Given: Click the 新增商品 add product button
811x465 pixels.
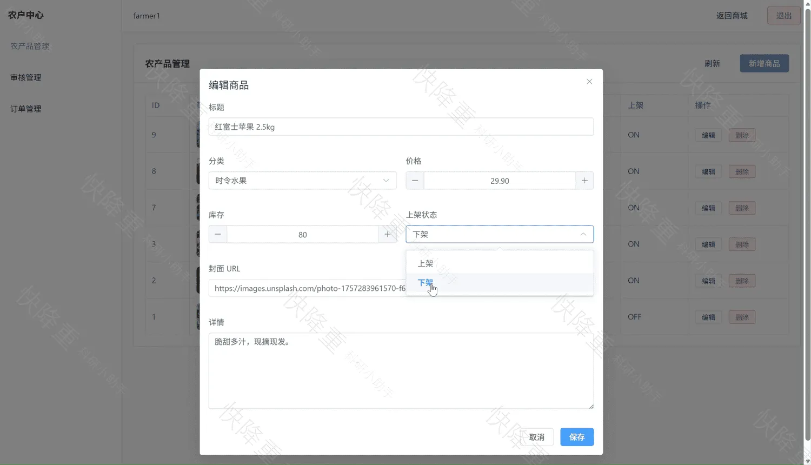Looking at the screenshot, I should (764, 63).
